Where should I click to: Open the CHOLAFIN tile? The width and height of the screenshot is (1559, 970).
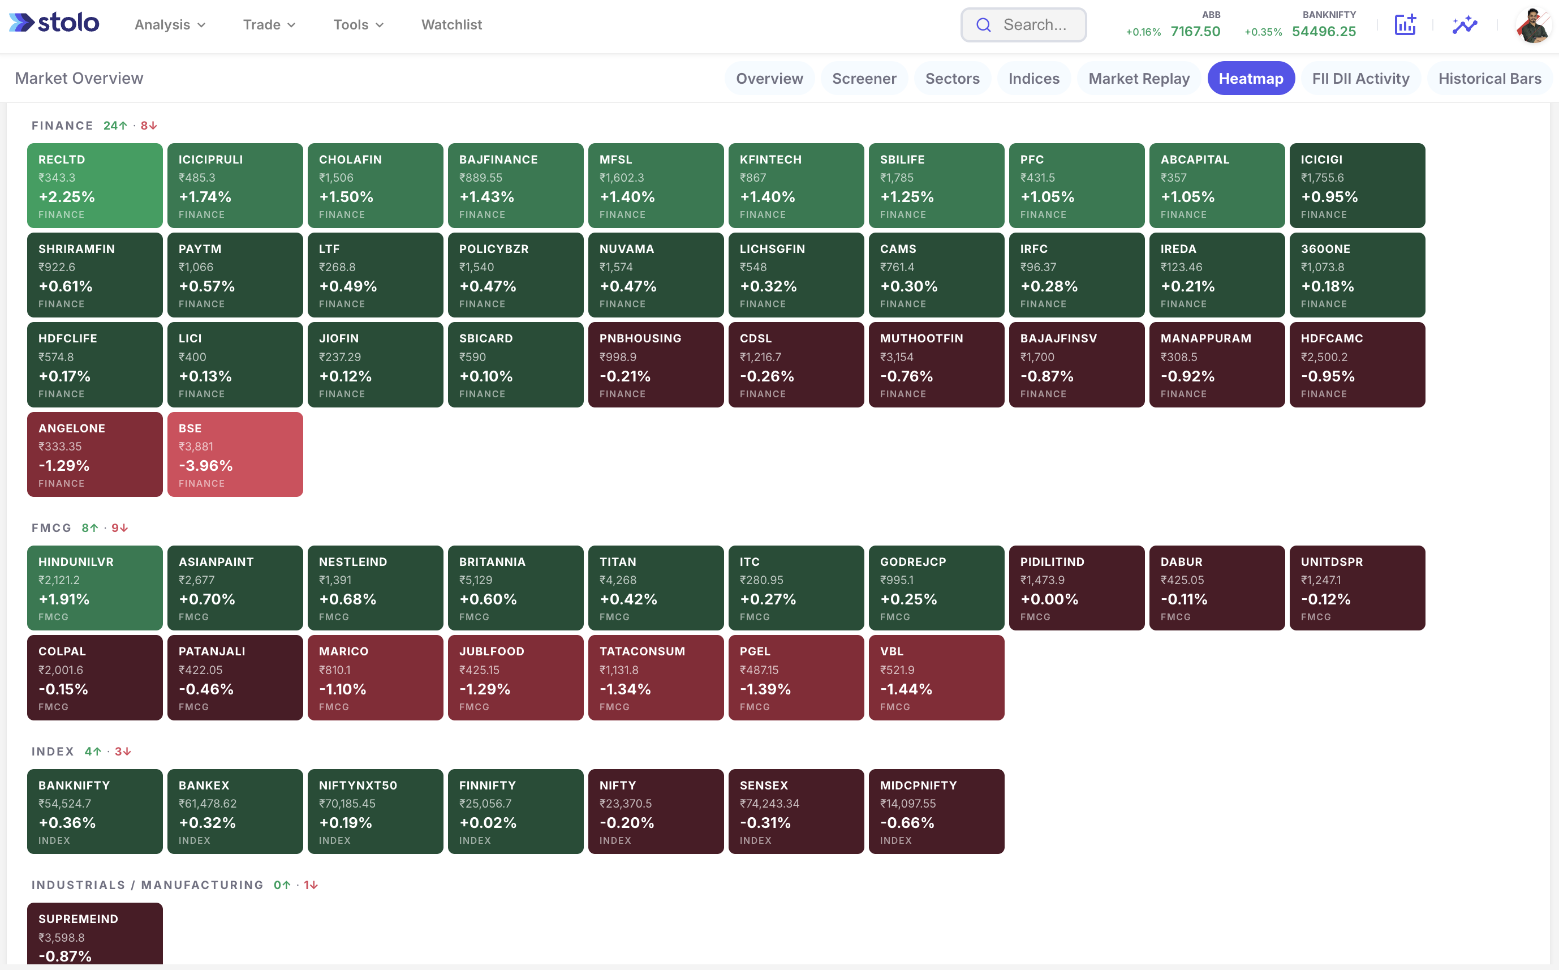(376, 186)
